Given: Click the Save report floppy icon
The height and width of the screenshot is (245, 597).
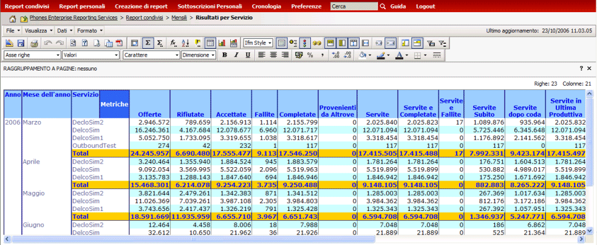Looking at the screenshot, I should (x=21, y=43).
